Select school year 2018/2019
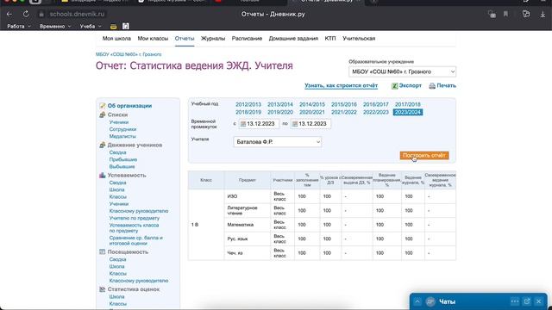The height and width of the screenshot is (310, 552). point(248,113)
